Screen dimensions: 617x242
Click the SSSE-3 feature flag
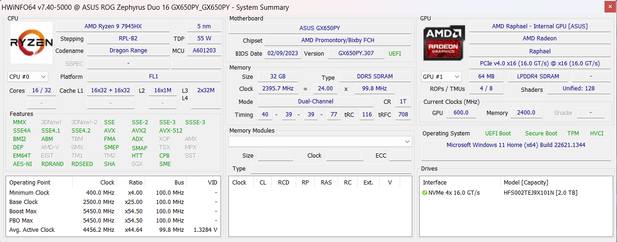tap(195, 122)
